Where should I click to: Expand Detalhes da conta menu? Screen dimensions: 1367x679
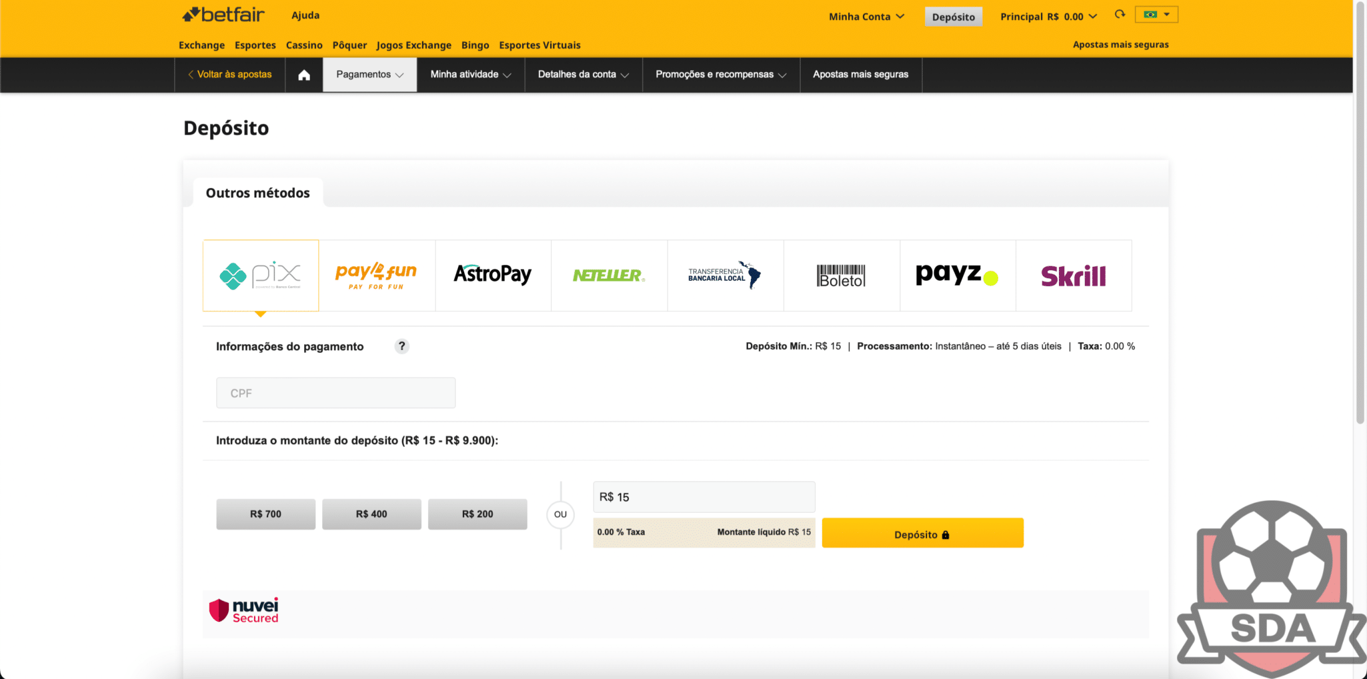coord(583,75)
